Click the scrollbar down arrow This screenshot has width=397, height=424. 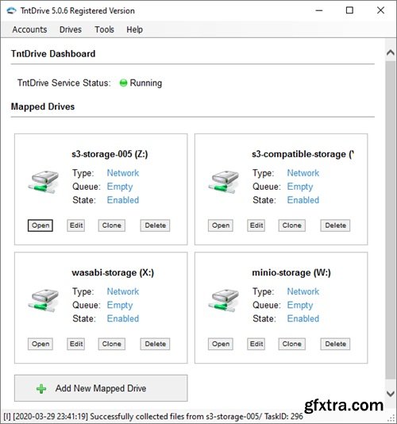390,394
